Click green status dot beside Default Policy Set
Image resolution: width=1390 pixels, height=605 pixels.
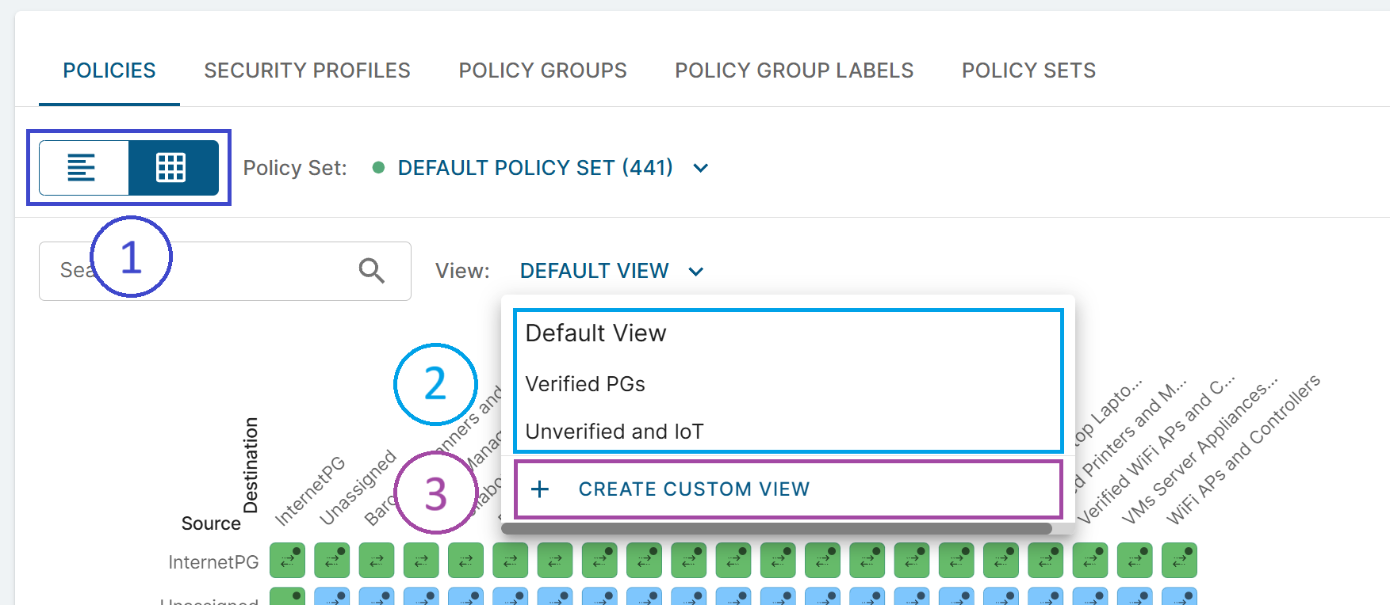[x=379, y=168]
